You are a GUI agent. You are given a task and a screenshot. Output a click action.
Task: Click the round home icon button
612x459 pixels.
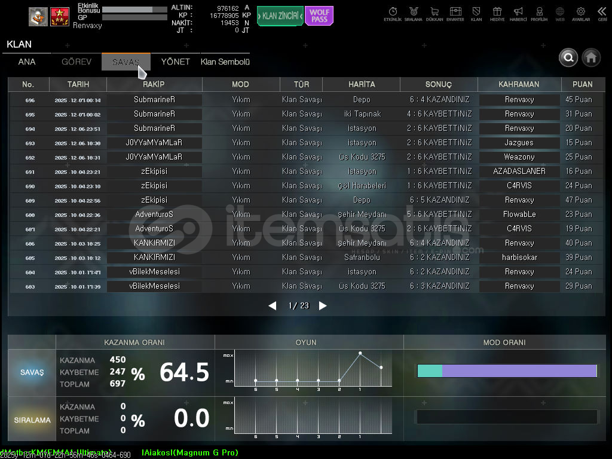click(591, 57)
